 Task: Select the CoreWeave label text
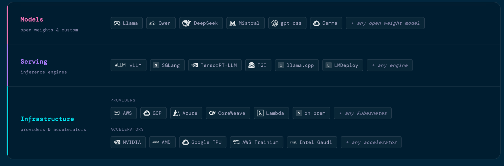coord(232,113)
